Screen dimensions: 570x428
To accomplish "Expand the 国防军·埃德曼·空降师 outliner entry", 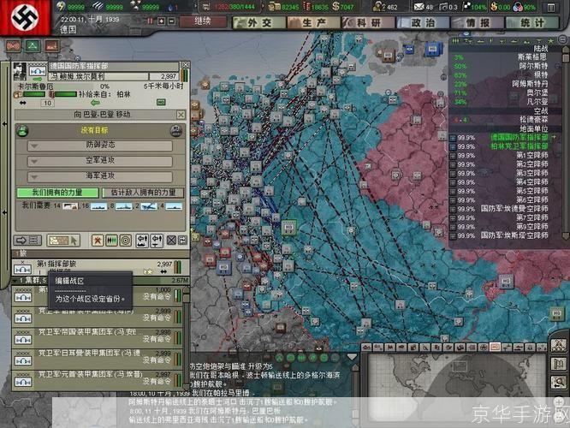I will pyautogui.click(x=453, y=210).
